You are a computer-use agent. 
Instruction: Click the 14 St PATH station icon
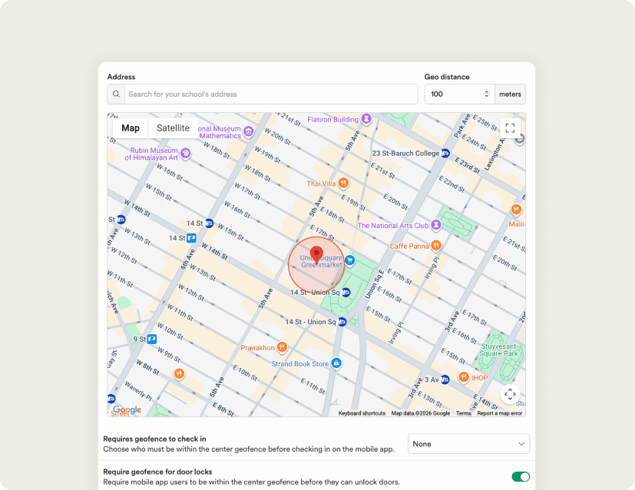click(x=191, y=238)
